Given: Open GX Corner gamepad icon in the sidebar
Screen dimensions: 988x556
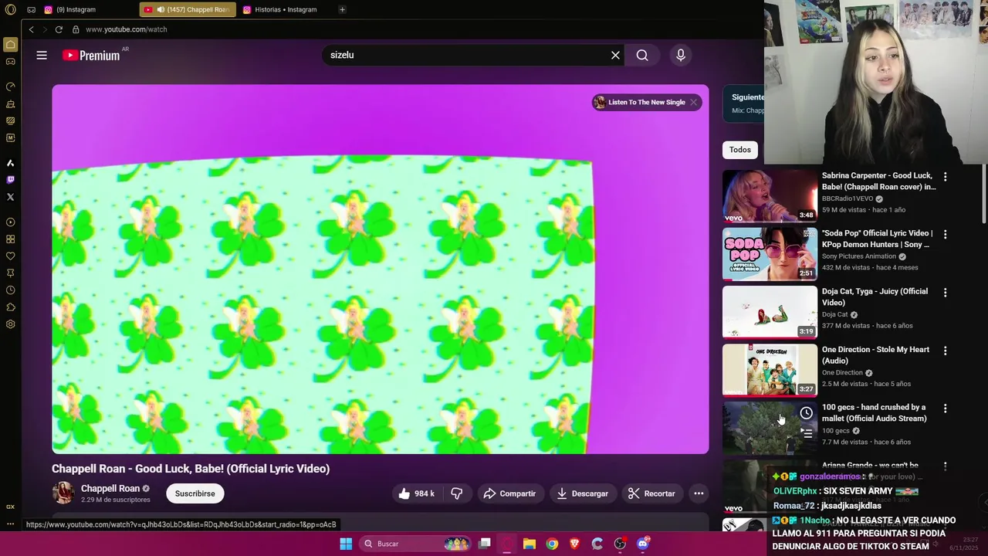Looking at the screenshot, I should coord(10,62).
